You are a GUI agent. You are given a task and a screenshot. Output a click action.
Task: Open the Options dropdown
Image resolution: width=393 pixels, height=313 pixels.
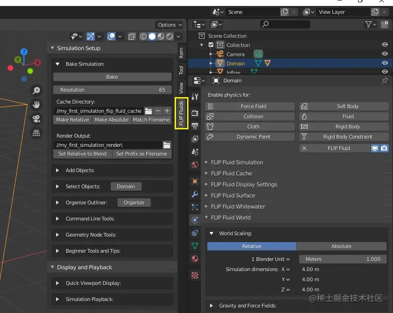(170, 25)
